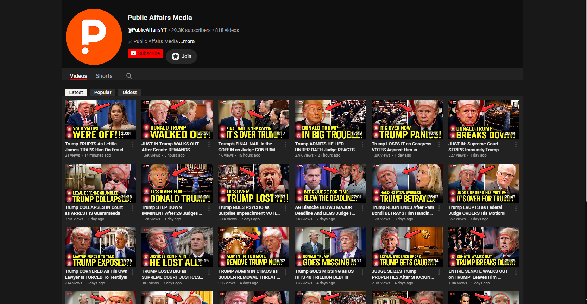Open options menu for 'Trump ADMITS HE LIED' video
The height and width of the screenshot is (304, 587).
coord(362,145)
